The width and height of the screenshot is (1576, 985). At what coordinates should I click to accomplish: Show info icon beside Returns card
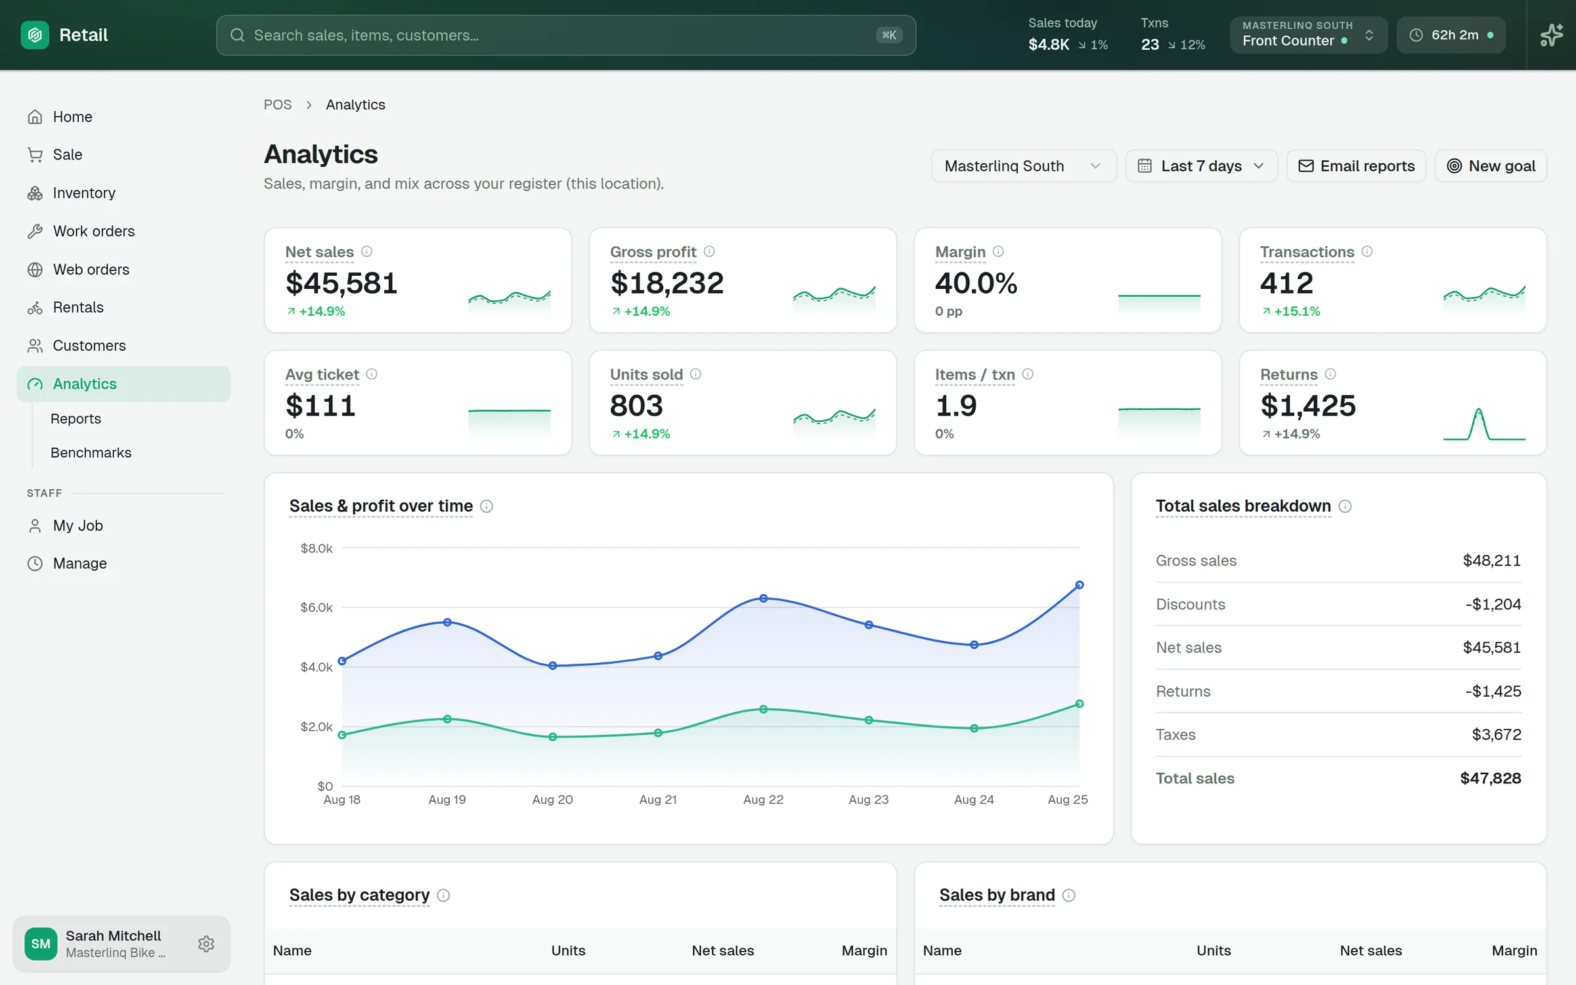click(1330, 374)
